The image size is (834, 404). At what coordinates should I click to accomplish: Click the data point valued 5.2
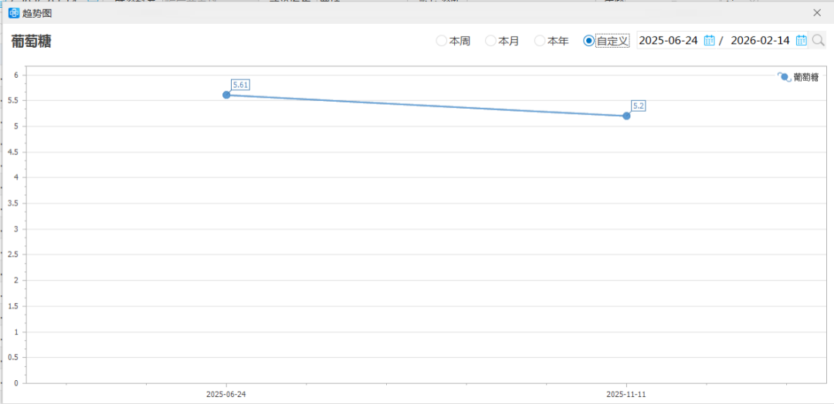tap(626, 116)
